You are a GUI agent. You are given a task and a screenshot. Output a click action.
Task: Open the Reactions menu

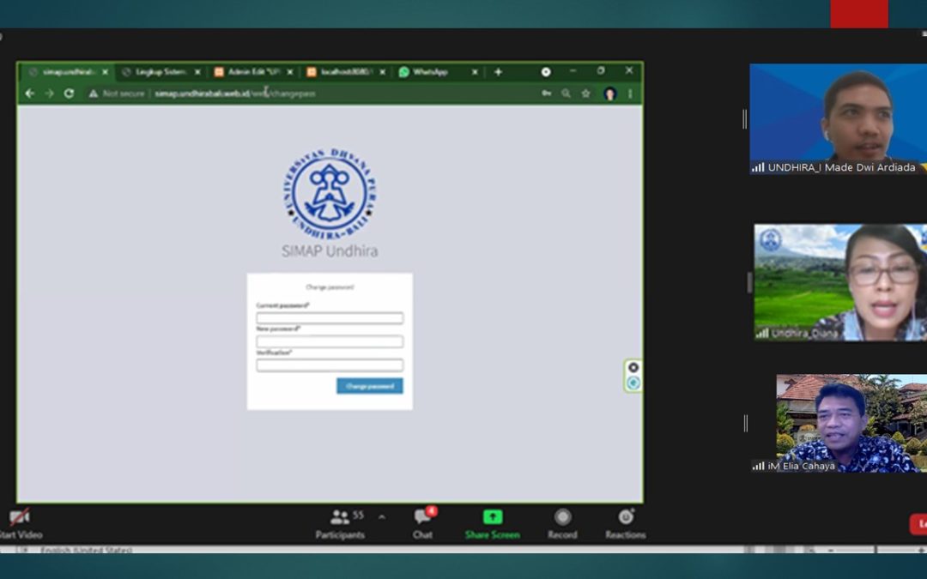[626, 524]
